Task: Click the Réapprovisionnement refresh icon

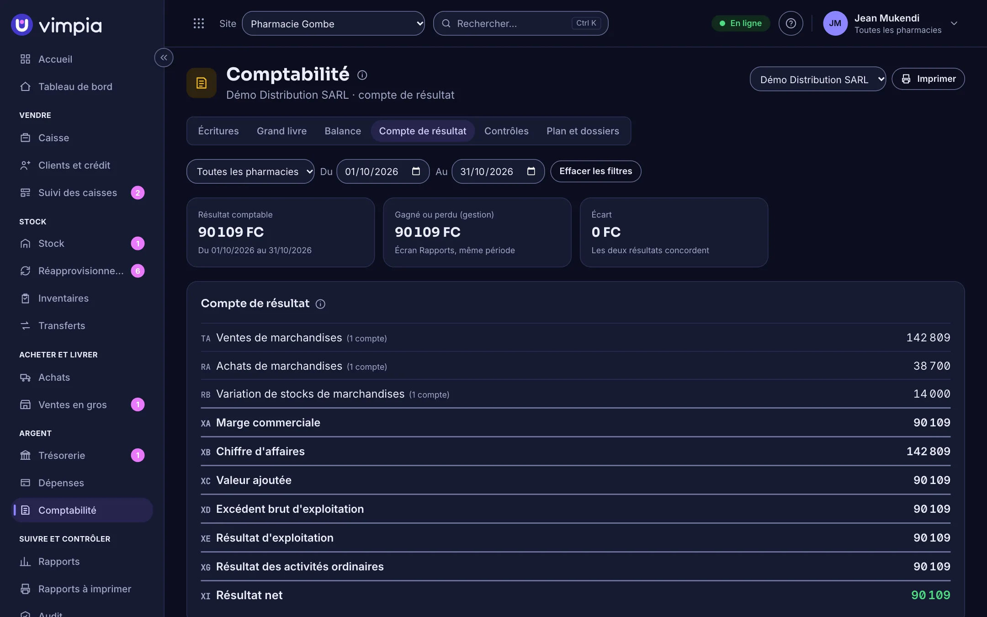Action: click(x=26, y=271)
